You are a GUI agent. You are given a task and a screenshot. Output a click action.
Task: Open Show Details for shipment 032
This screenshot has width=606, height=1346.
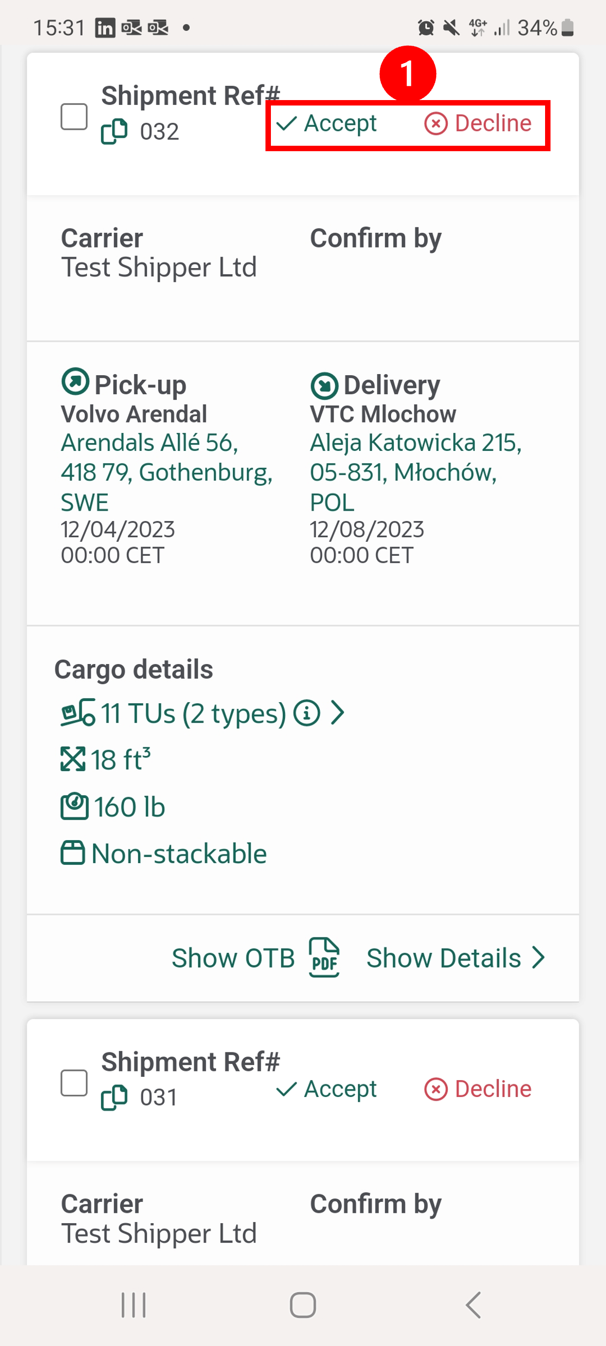pos(455,958)
